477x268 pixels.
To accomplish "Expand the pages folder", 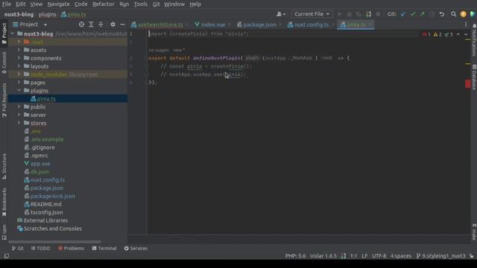I will 19,83.
